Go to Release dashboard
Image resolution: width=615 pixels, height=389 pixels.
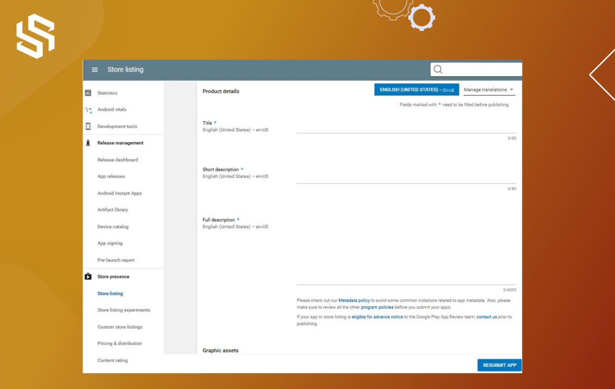point(118,160)
